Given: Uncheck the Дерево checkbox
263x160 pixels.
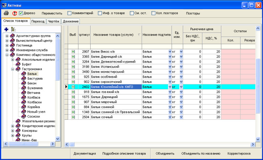Looking at the screenshot, I should [x=21, y=13].
